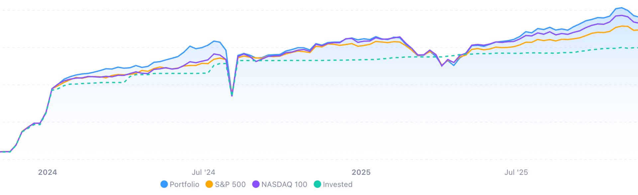Click the blue Portfolio legend dot
This screenshot has height=195, width=638.
pos(164,184)
